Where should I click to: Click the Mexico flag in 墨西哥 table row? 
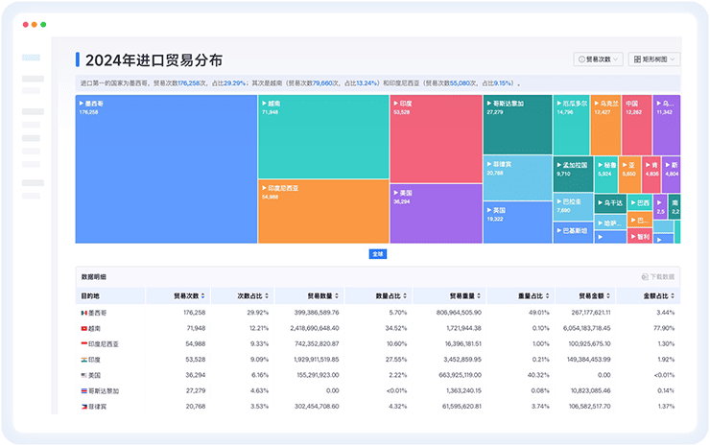tap(83, 313)
